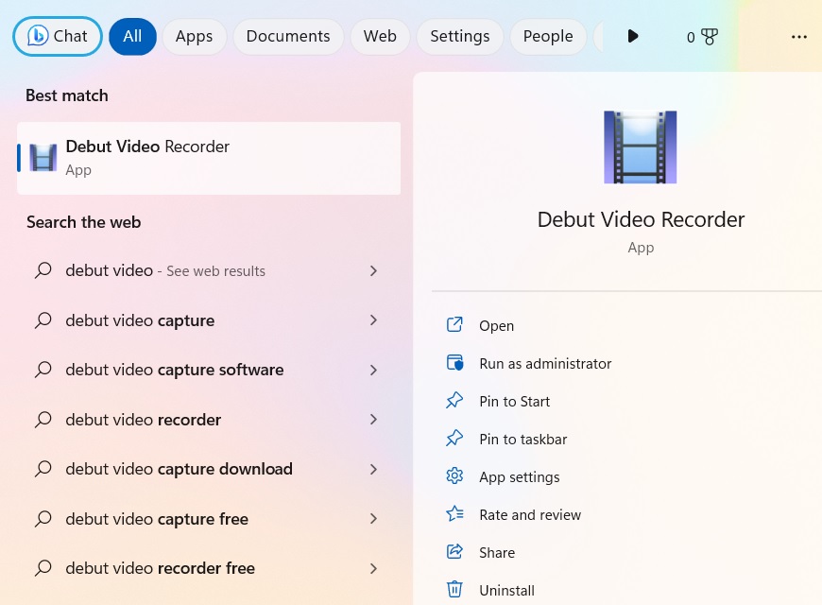The width and height of the screenshot is (822, 605).
Task: Click the Share icon for Debut Video Recorder
Action: (454, 552)
